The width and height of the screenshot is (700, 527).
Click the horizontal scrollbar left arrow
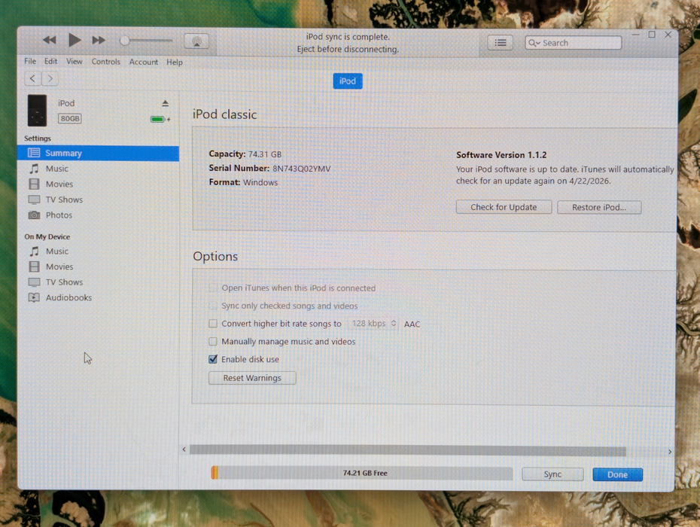click(184, 449)
